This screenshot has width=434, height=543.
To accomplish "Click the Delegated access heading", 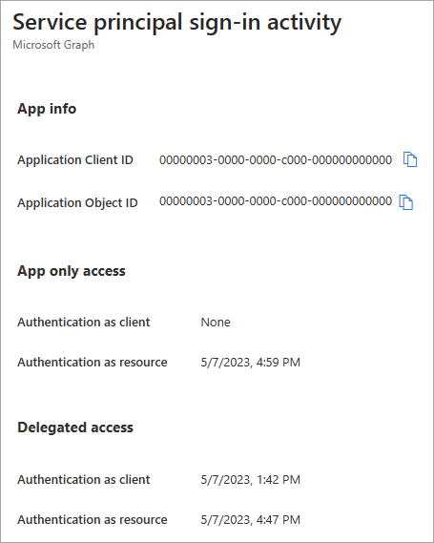I will (x=75, y=428).
